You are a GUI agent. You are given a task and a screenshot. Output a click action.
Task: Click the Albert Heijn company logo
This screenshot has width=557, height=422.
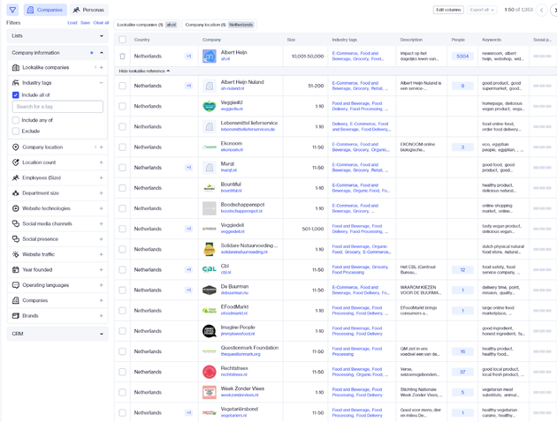[x=209, y=57]
